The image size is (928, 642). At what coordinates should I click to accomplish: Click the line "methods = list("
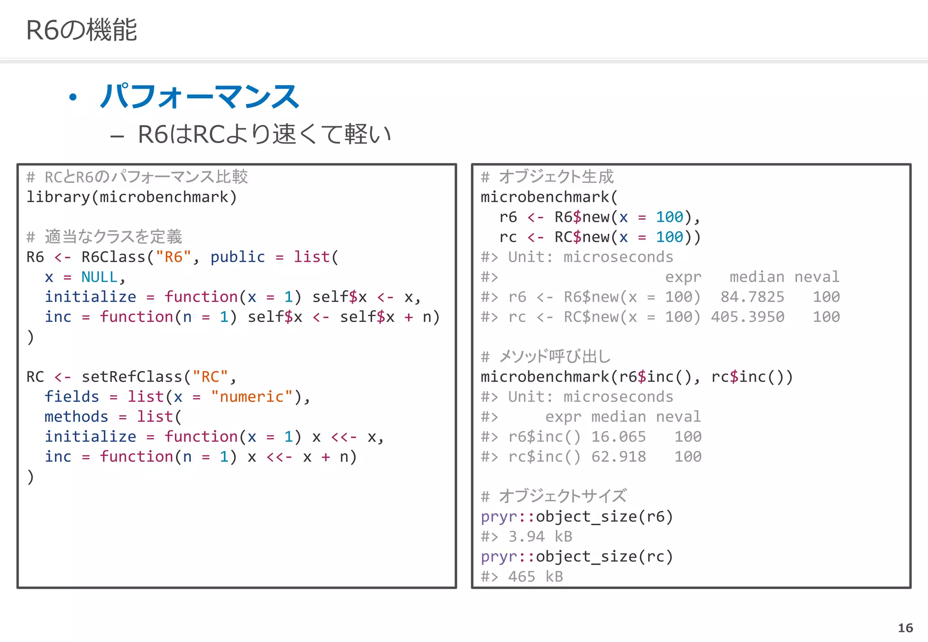[113, 417]
